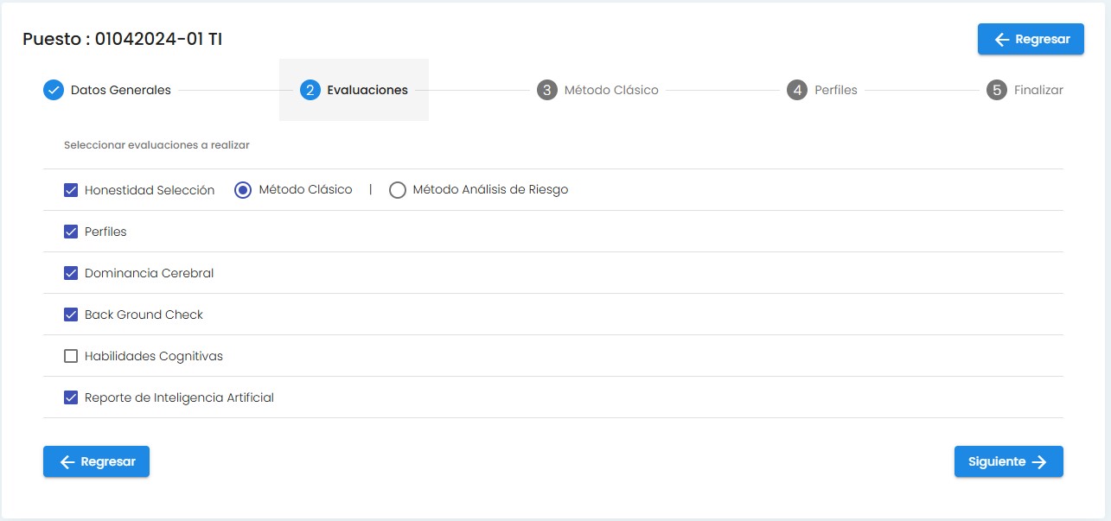Select the Método Clásico radio button
The height and width of the screenshot is (521, 1111).
pos(243,190)
